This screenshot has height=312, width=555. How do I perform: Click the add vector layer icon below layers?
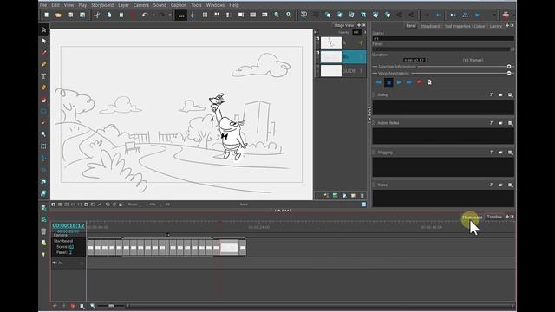tap(326, 196)
